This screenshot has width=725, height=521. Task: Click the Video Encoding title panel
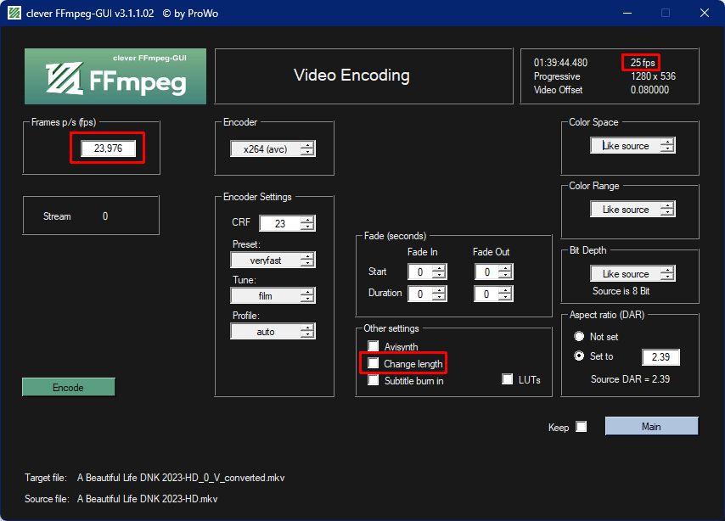364,76
